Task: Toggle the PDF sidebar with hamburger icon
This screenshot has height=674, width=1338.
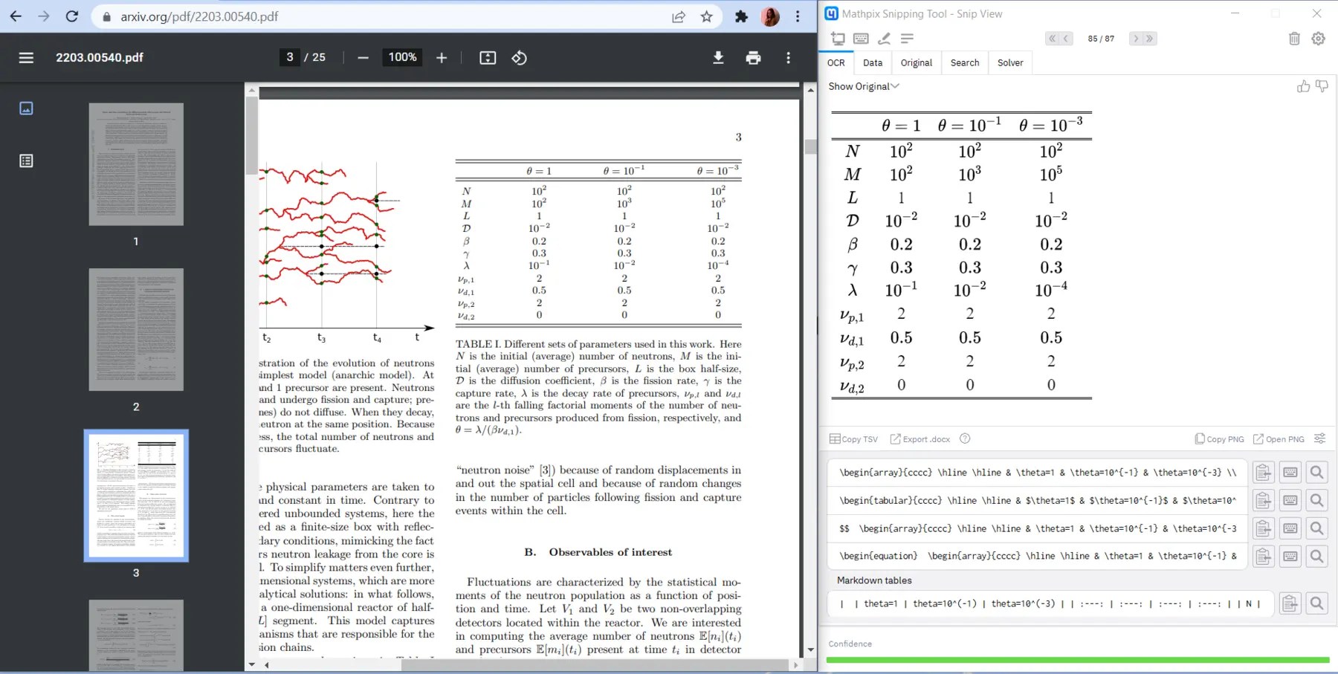Action: [x=26, y=57]
